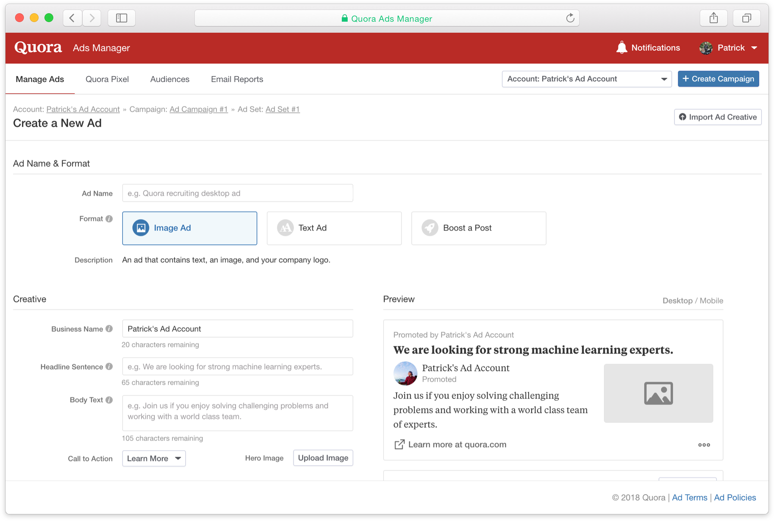Viewport: 774px width, 521px height.
Task: Select the Image Ad format
Action: point(190,228)
